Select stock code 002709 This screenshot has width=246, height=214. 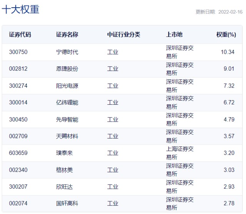point(18,136)
